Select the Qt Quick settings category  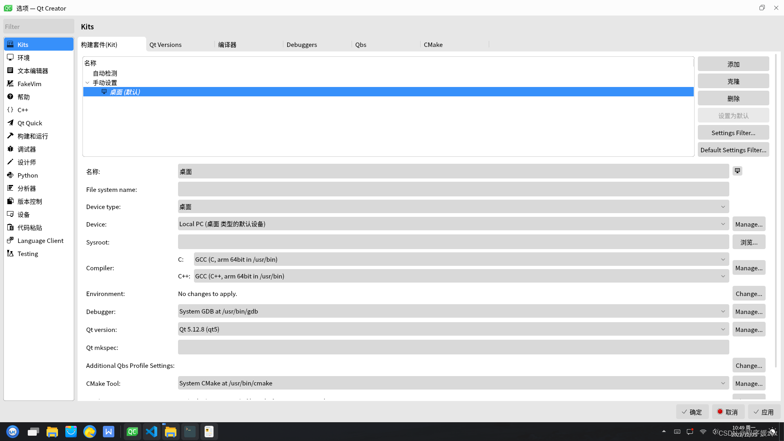tap(29, 123)
